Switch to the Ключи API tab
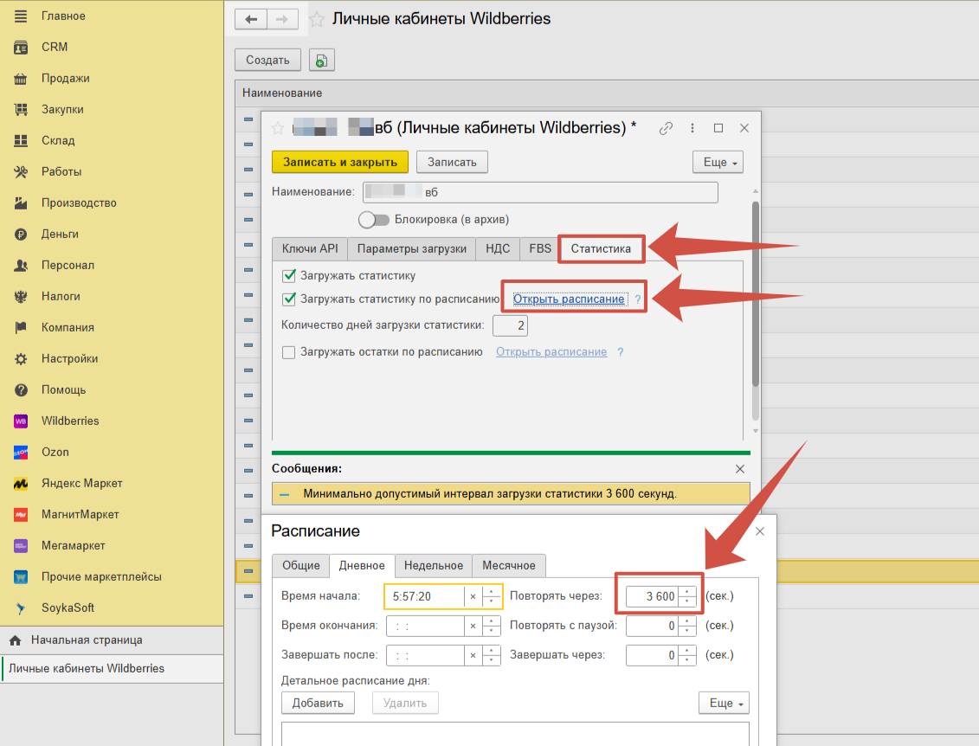979x746 pixels. point(310,248)
